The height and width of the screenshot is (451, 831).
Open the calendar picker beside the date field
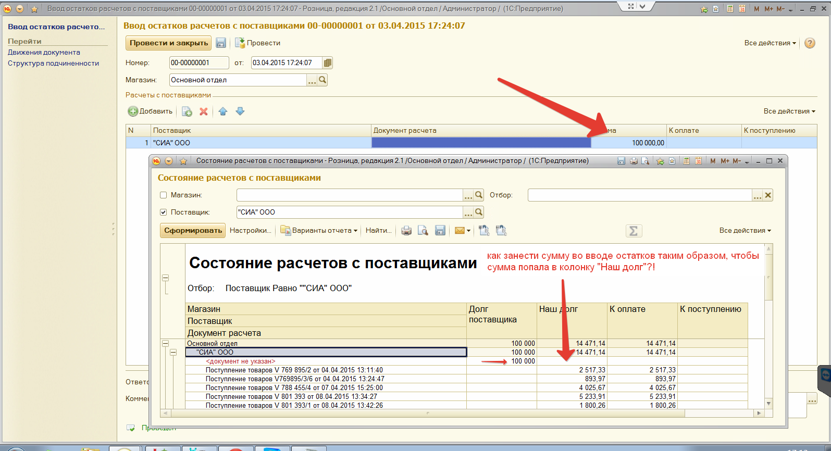[x=328, y=63]
